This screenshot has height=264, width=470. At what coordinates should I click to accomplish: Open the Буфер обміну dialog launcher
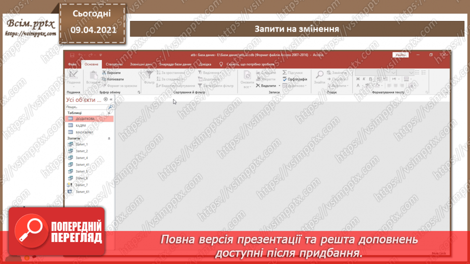(x=139, y=92)
